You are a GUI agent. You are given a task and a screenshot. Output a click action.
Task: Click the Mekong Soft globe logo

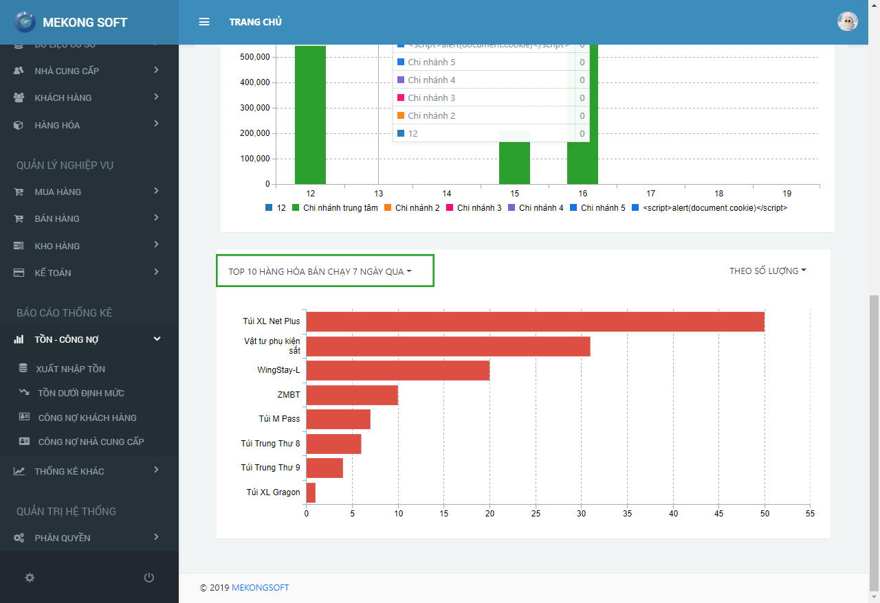[x=26, y=22]
